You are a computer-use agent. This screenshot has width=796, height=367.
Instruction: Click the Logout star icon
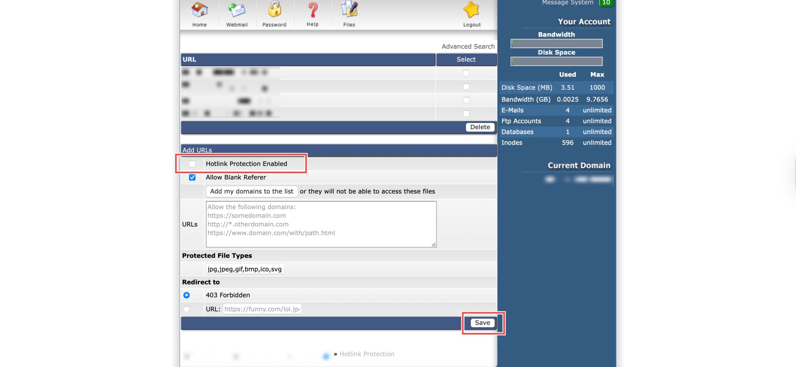coord(471,10)
